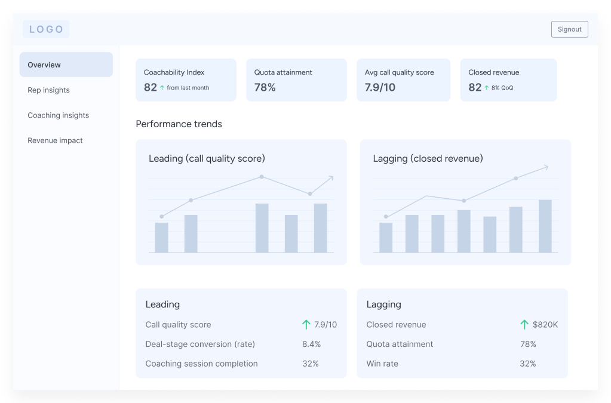This screenshot has width=611, height=403.
Task: Click the LOGO in the header
Action: [46, 29]
